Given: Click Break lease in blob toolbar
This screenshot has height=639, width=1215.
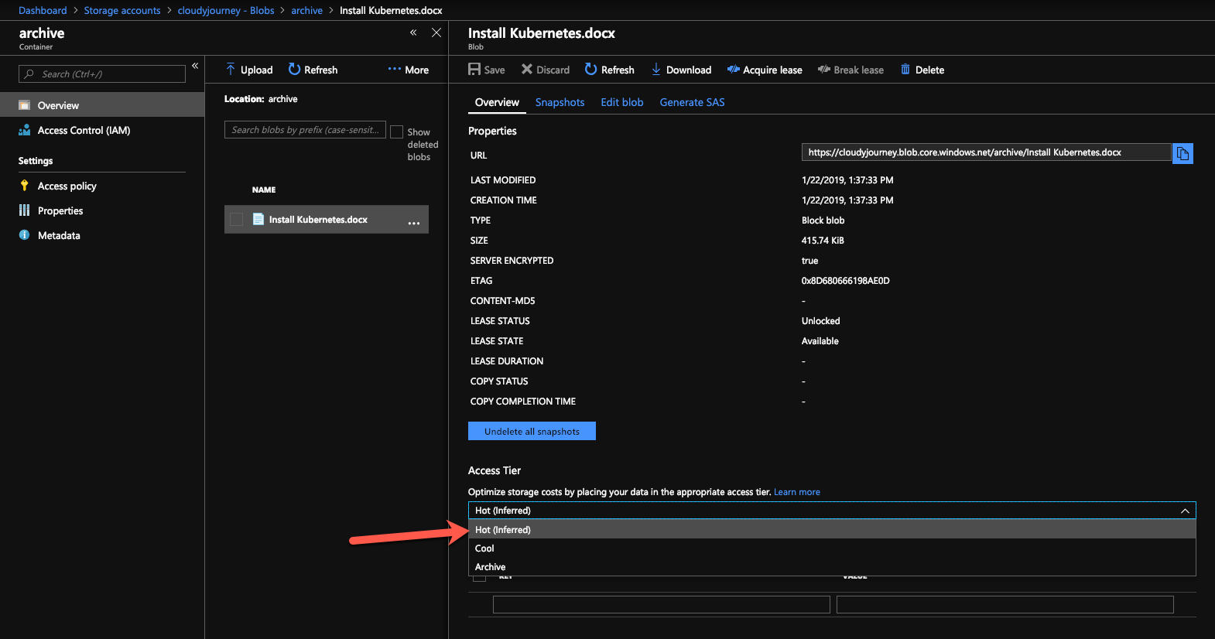Looking at the screenshot, I should tap(851, 70).
